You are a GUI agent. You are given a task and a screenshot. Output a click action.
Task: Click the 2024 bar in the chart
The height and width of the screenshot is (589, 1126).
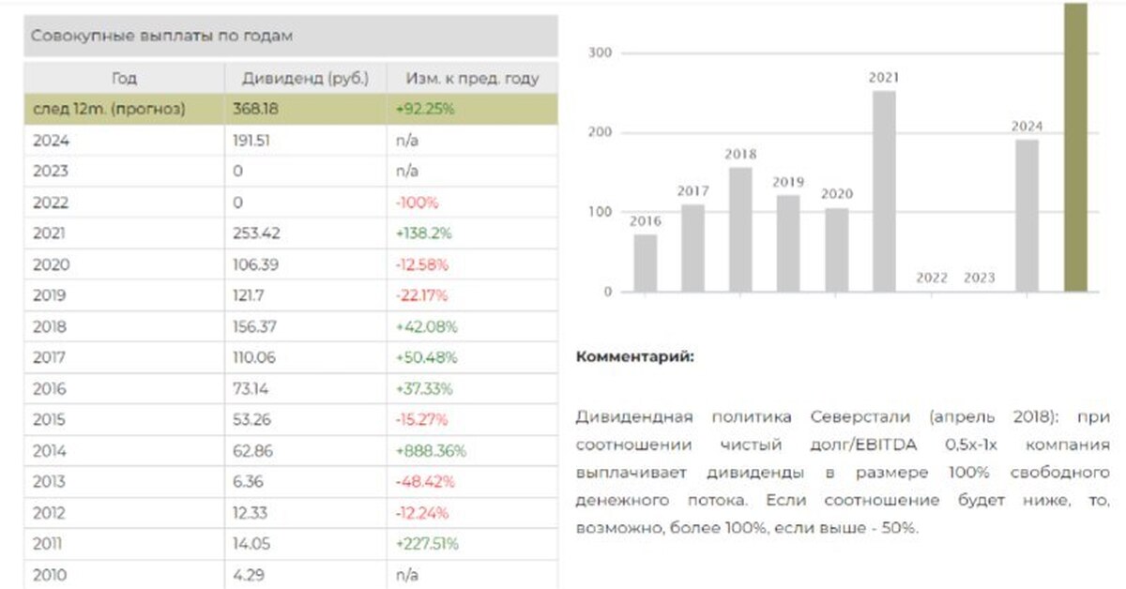[x=1027, y=216]
